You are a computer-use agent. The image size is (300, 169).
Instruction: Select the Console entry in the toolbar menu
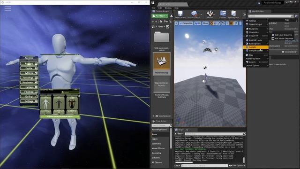[x=255, y=47]
